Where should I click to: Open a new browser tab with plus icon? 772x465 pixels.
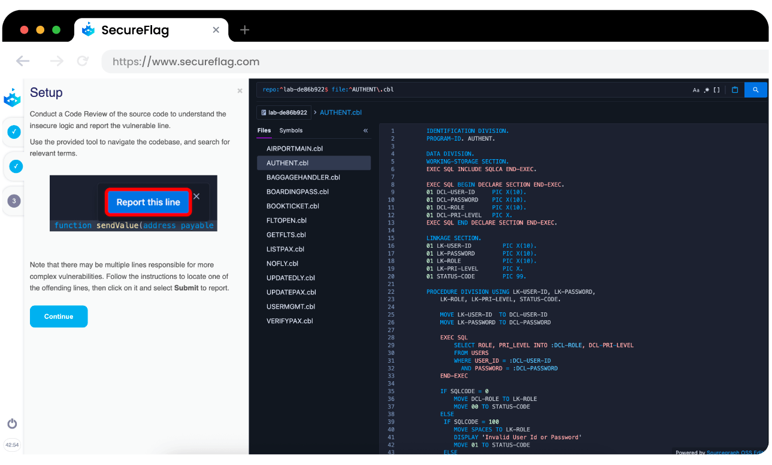244,29
